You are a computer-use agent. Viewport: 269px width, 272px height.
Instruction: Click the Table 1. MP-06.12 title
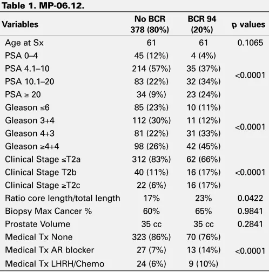[43, 6]
